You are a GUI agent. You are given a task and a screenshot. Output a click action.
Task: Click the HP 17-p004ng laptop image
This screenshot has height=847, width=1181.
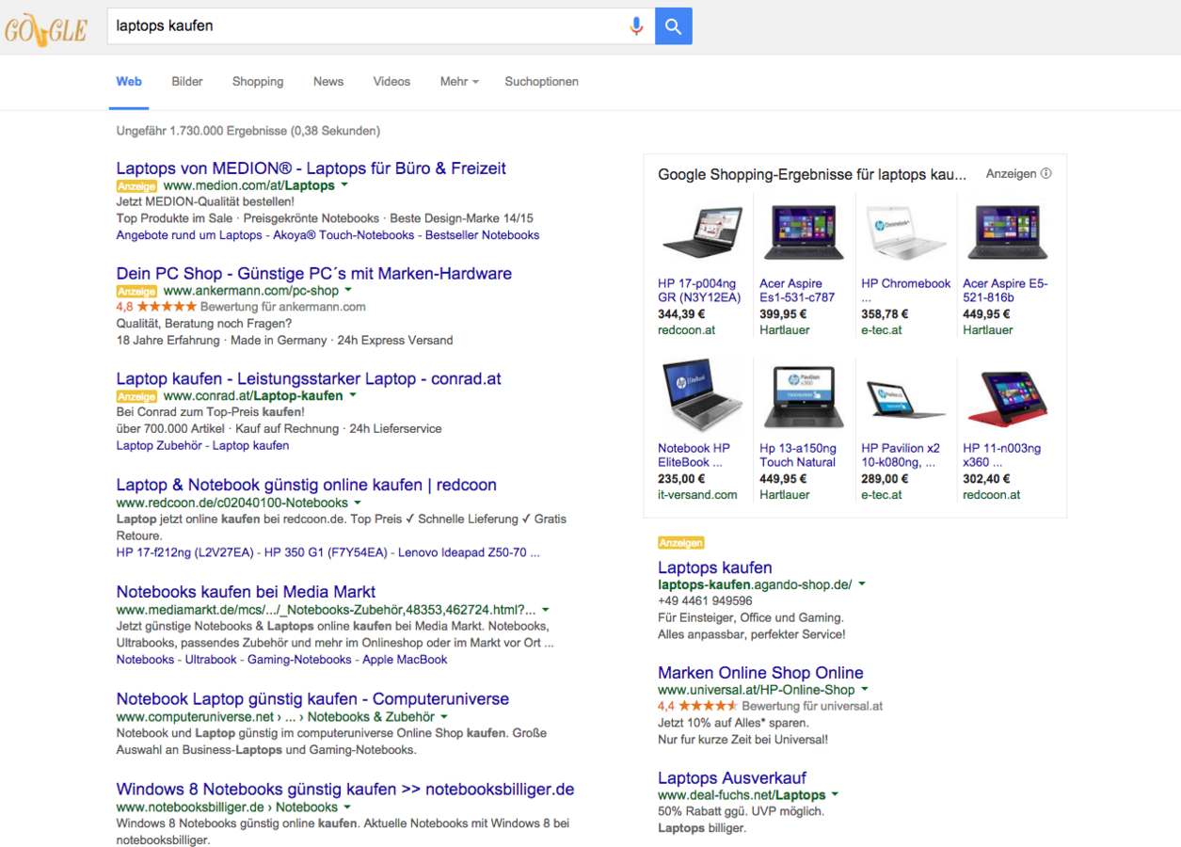pyautogui.click(x=701, y=232)
